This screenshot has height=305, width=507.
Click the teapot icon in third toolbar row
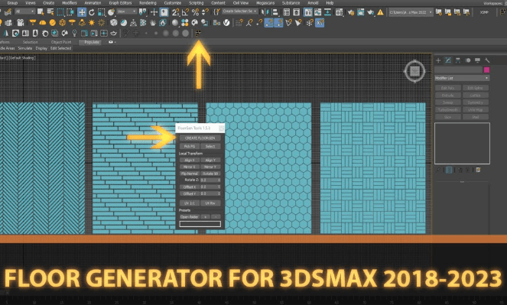[x=113, y=34]
